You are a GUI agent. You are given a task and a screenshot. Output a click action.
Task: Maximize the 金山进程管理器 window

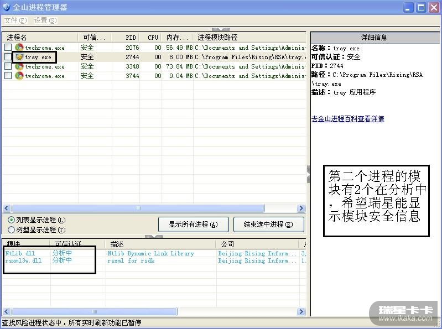(421, 7)
